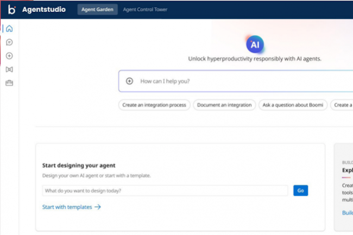The height and width of the screenshot is (235, 353).
Task: Choose Create an integration process suggestion
Action: [x=154, y=105]
